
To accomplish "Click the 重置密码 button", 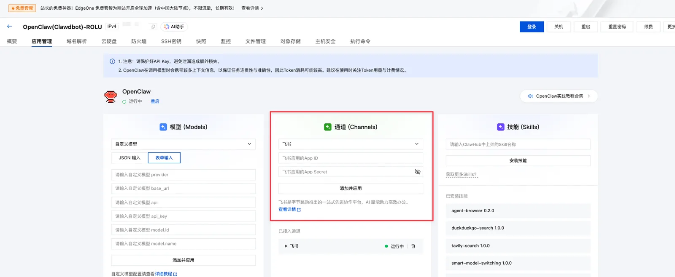I will tap(617, 27).
